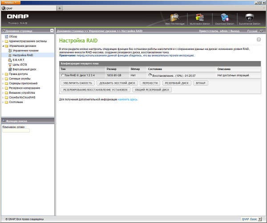Click ОБЩИЙ РЕЗЕРВНЫЙ ДИСК button
Image resolution: width=267 pixels, height=223 pixels.
pos(152,90)
